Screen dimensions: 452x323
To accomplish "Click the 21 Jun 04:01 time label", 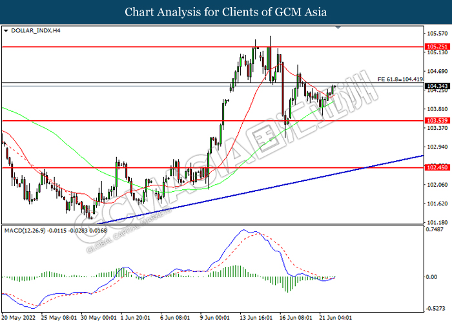I will pyautogui.click(x=336, y=318).
